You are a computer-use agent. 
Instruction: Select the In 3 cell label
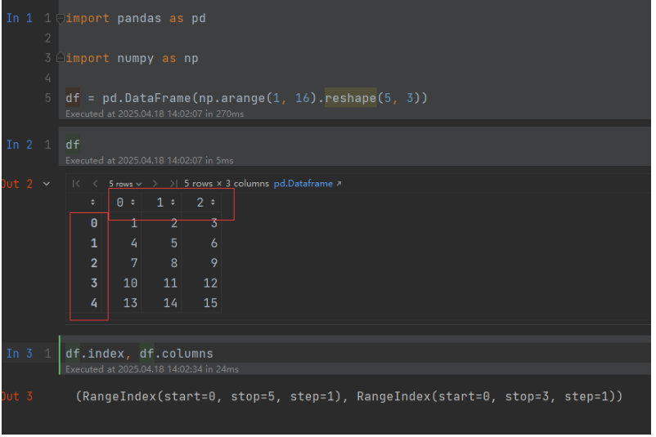pyautogui.click(x=20, y=354)
